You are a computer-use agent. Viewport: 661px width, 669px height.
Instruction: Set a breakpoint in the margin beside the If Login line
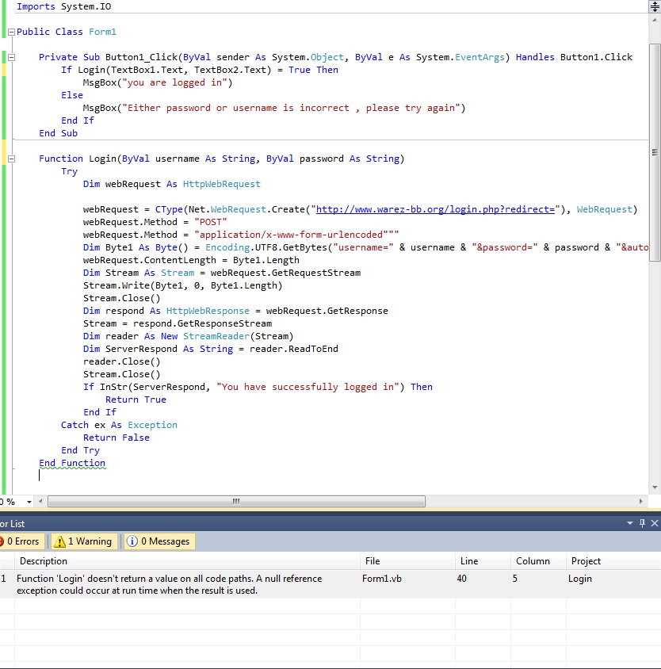4,70
